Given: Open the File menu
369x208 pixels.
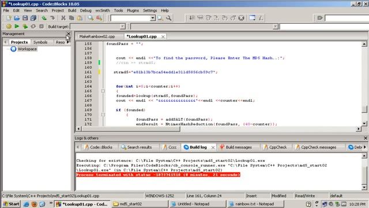Looking at the screenshot, I should pyautogui.click(x=6, y=10).
